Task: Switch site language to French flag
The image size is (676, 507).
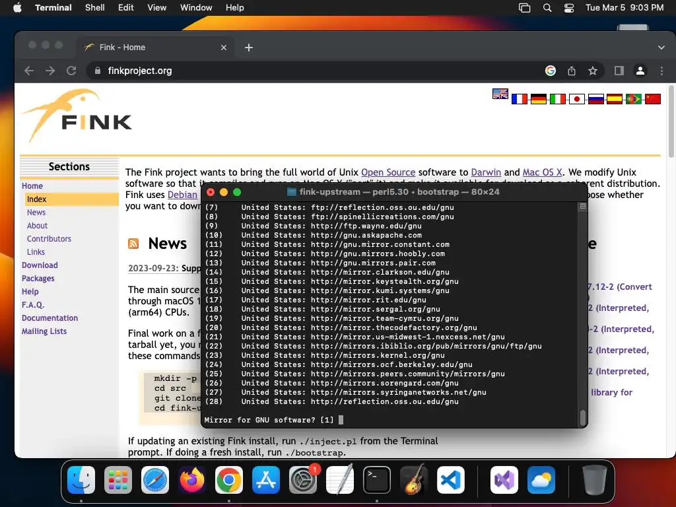Action: pyautogui.click(x=519, y=99)
